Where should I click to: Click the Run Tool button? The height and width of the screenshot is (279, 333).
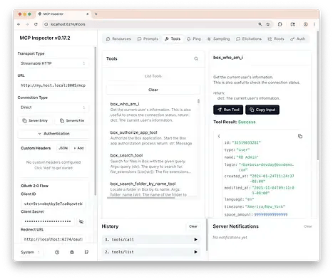pyautogui.click(x=228, y=110)
